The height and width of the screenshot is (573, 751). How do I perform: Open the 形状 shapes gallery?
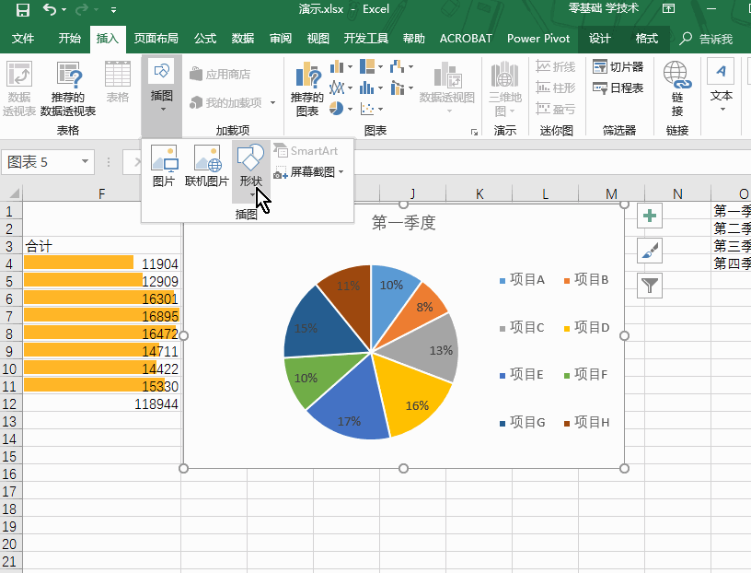(x=251, y=170)
